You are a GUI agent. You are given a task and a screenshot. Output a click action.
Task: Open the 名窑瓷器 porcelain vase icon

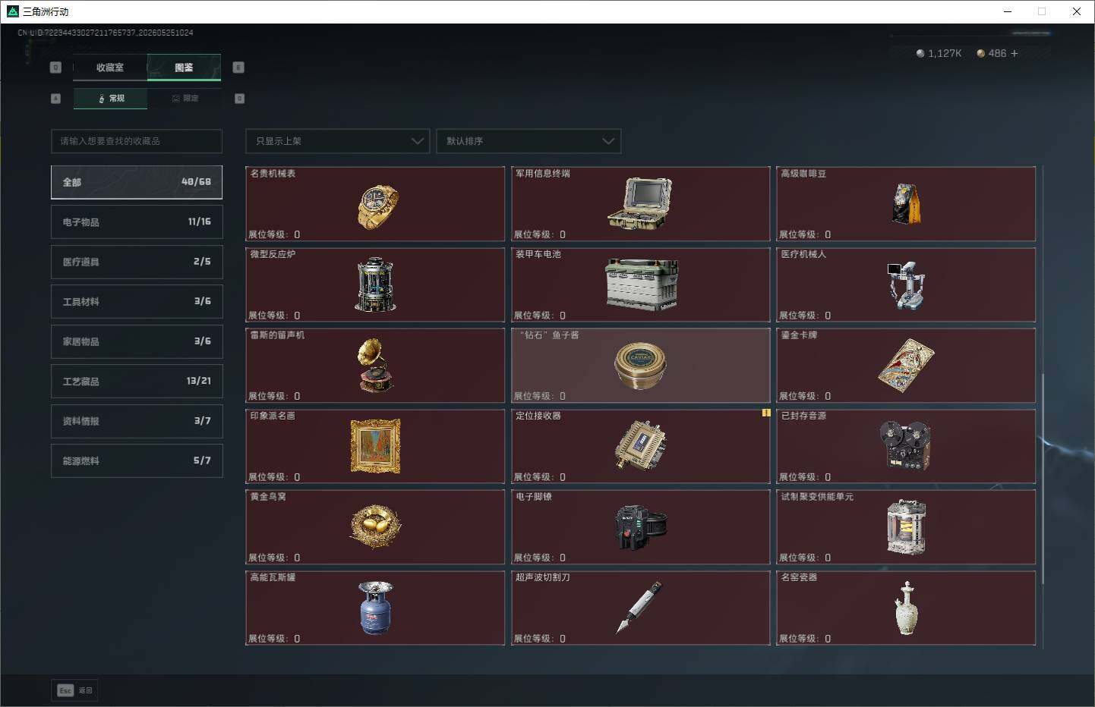(906, 608)
